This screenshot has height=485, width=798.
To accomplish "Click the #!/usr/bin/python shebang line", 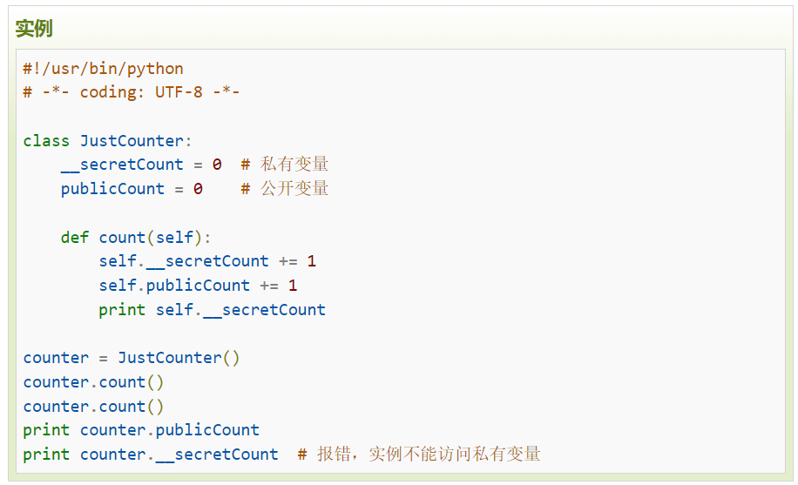I will click(104, 69).
